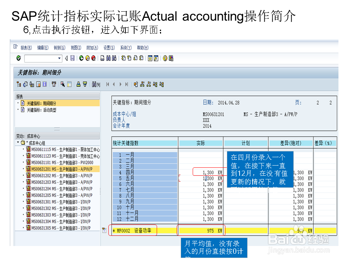The image size is (349, 262).
Task: Click the green Back arrow icon
Action: tap(81, 58)
